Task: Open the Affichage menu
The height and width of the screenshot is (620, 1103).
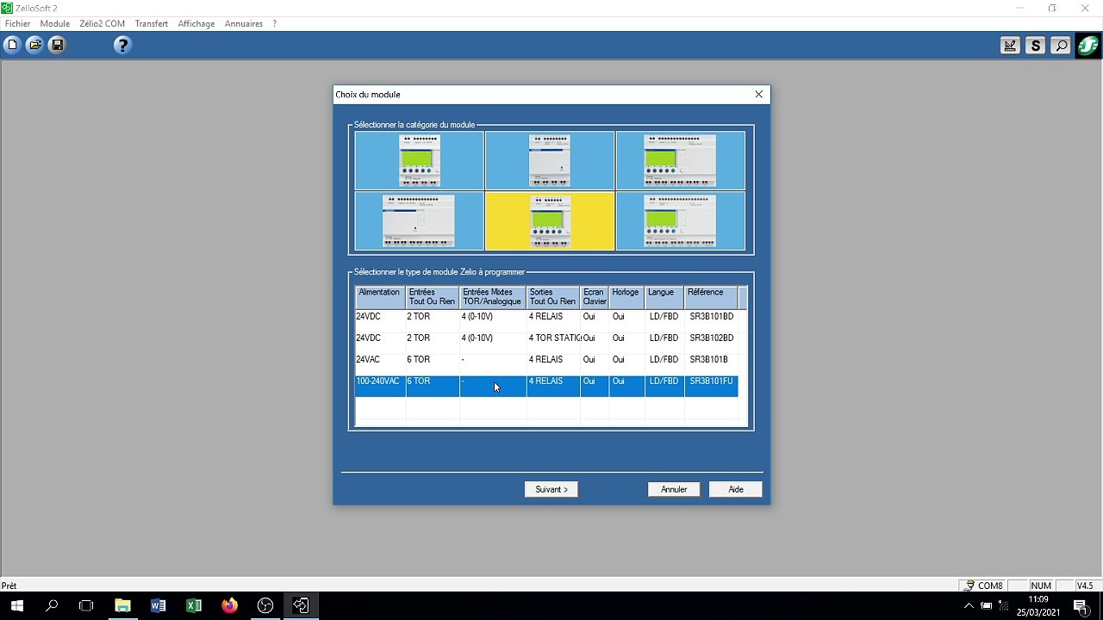Action: pos(196,24)
